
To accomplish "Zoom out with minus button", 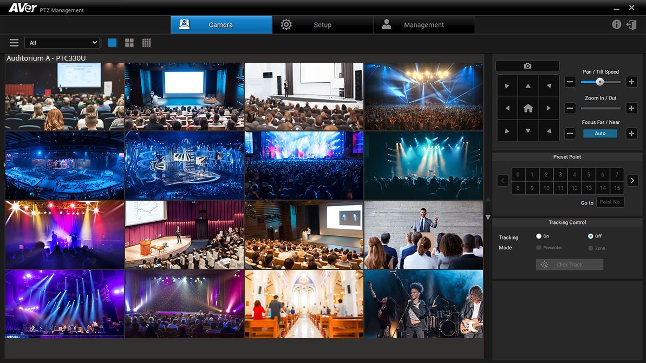I will click(x=570, y=108).
